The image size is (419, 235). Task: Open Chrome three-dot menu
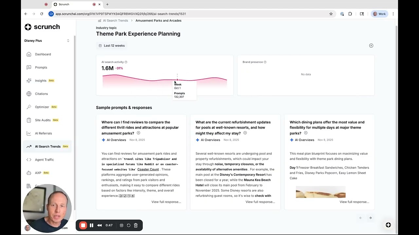(393, 14)
